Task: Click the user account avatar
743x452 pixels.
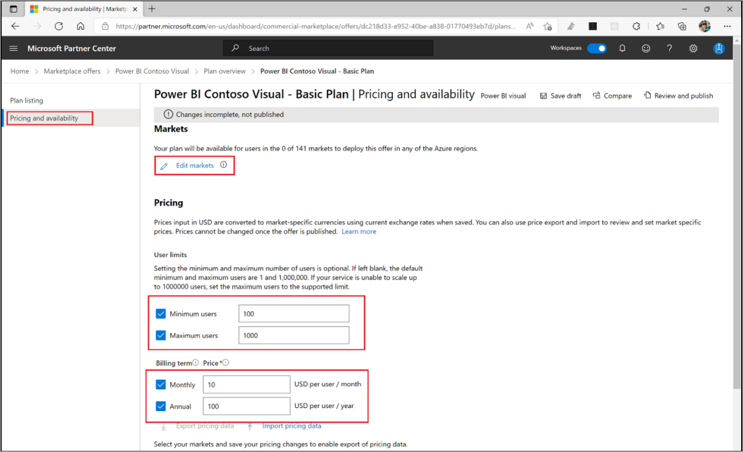Action: [x=718, y=48]
